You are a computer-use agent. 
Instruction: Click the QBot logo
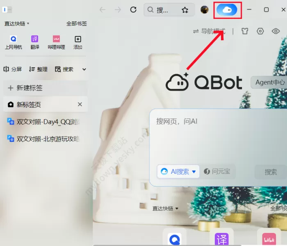(204, 82)
